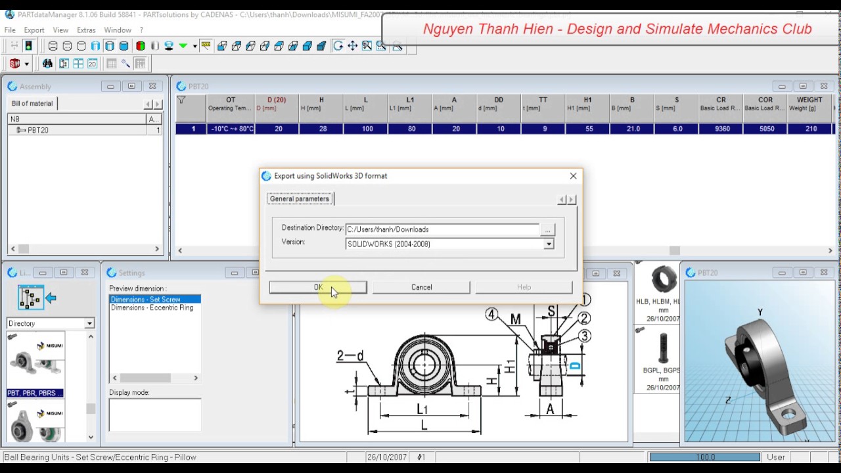841x473 pixels.
Task: Click the library panel scroll down arrow
Action: [x=91, y=436]
